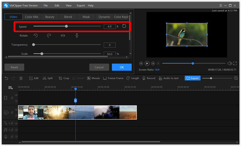
Task: Open the Edit menu in menu bar
Action: [x=57, y=5]
